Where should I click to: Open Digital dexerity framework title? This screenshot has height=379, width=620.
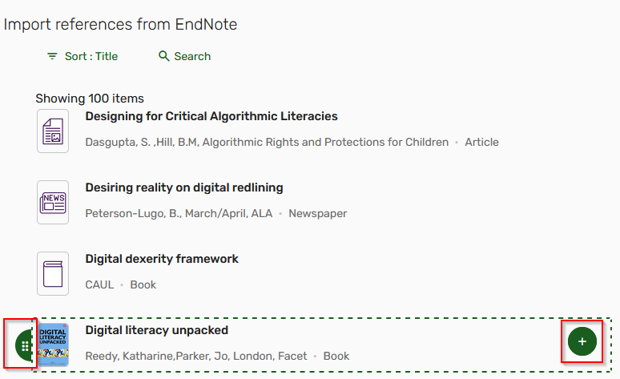click(162, 259)
